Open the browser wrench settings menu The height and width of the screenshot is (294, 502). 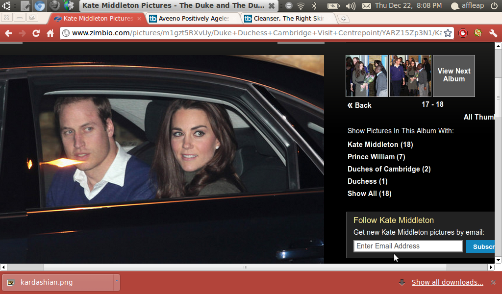click(x=493, y=33)
